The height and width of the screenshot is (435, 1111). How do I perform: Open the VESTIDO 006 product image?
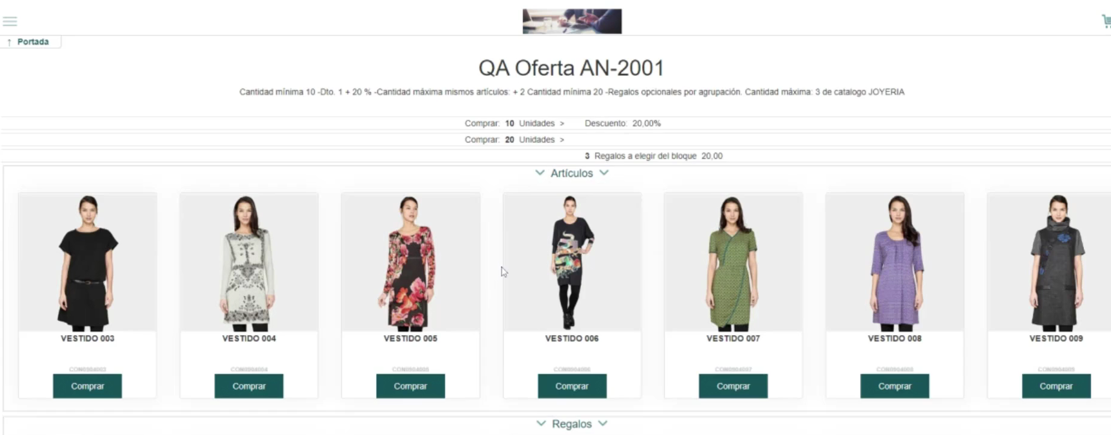tap(572, 262)
